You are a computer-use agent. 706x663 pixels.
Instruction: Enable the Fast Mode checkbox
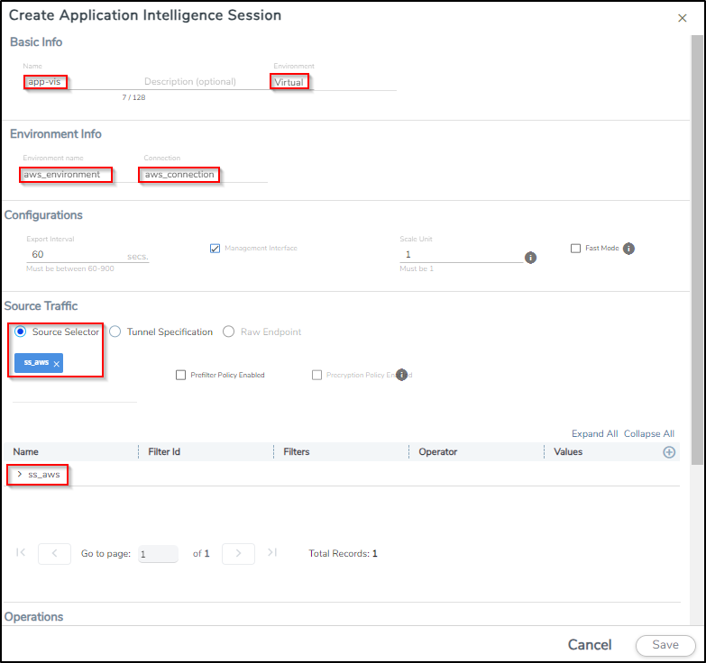pyautogui.click(x=575, y=249)
